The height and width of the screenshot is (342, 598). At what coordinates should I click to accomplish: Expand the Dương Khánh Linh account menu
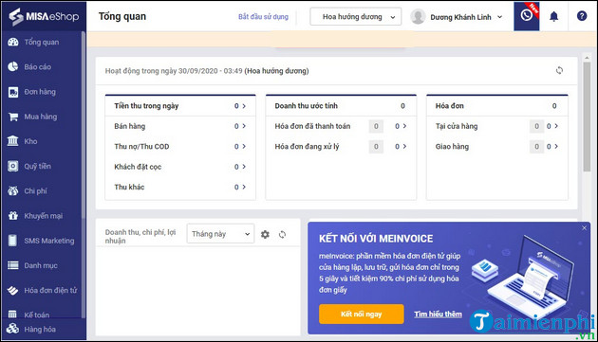coord(499,17)
